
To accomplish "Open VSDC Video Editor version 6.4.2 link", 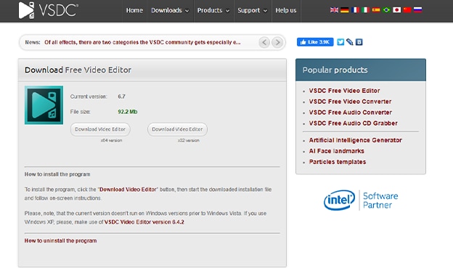I will pyautogui.click(x=144, y=222).
